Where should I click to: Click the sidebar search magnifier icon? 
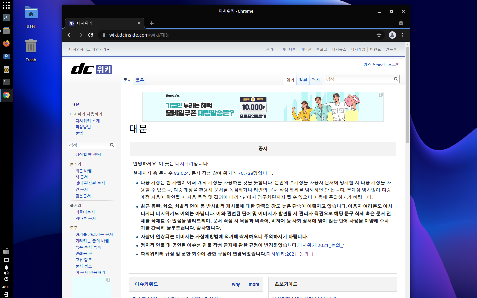[x=112, y=145]
